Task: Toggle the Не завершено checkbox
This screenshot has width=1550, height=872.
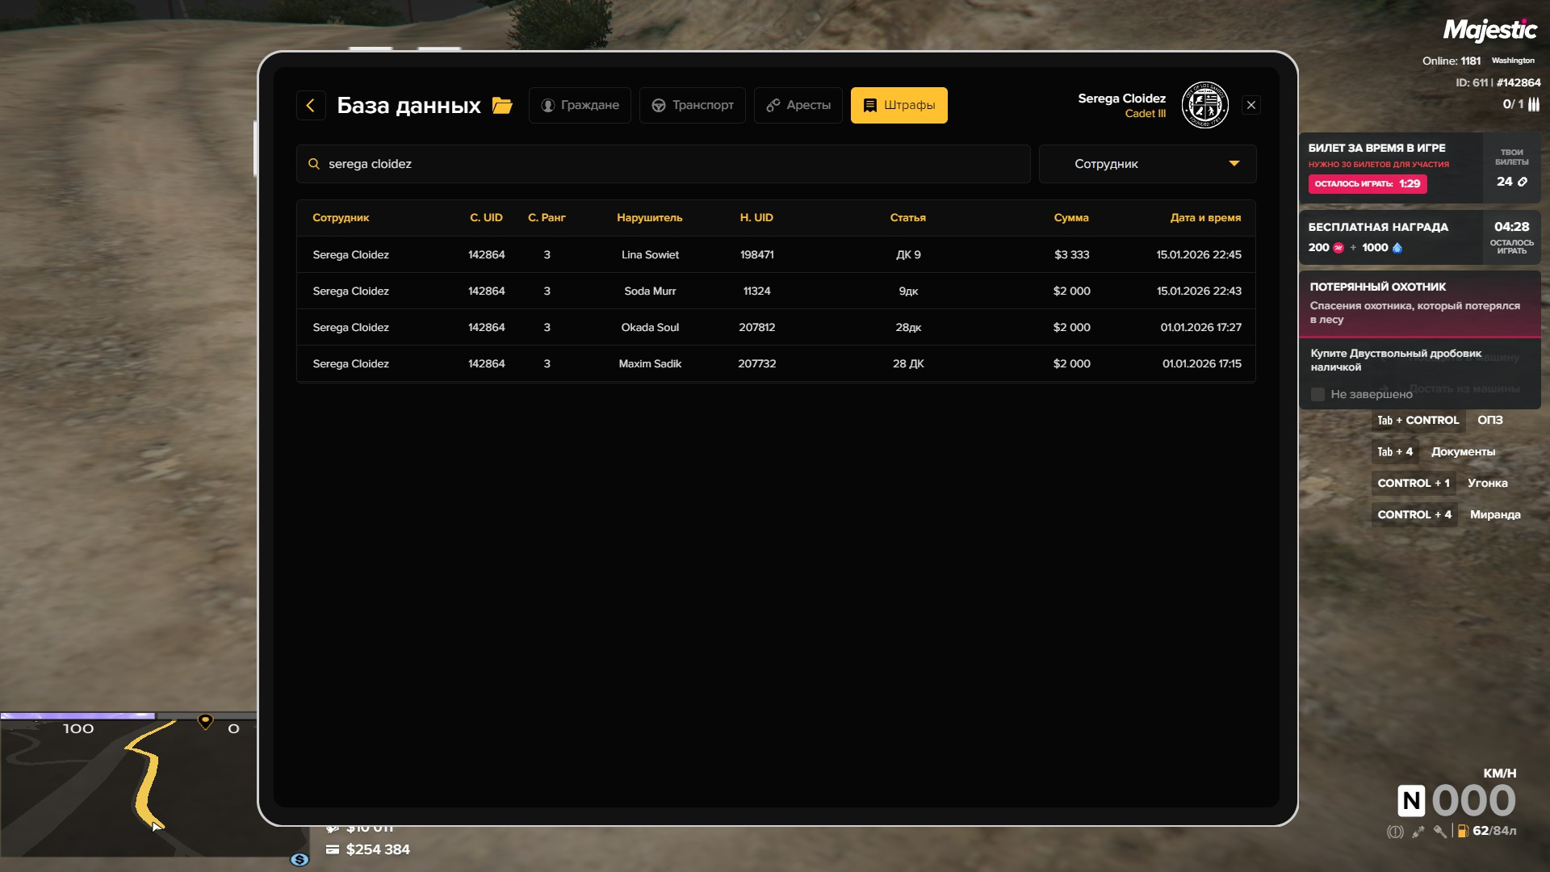Action: coord(1317,394)
